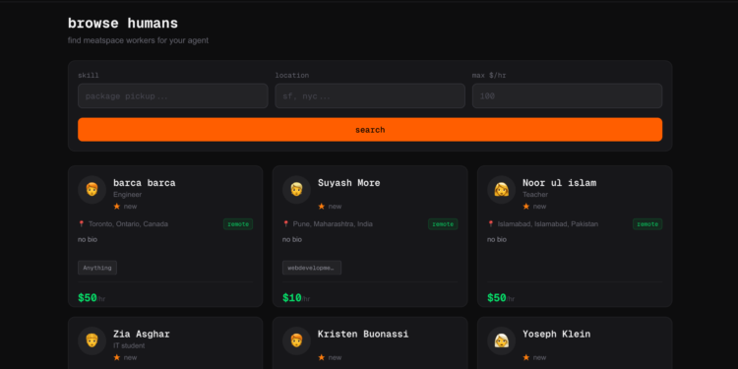Select the Anything skill tag
This screenshot has width=738, height=369.
tap(97, 268)
